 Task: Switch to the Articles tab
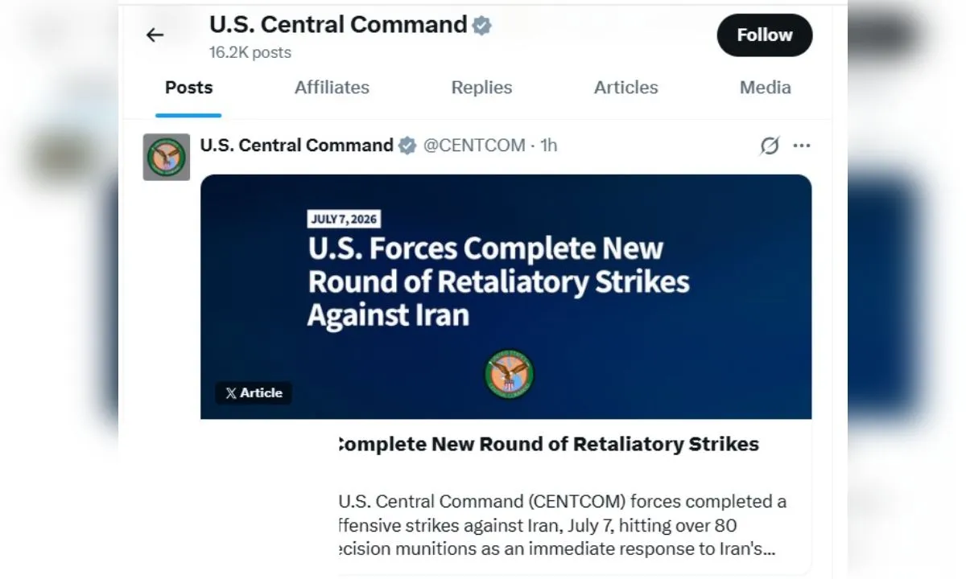click(626, 88)
